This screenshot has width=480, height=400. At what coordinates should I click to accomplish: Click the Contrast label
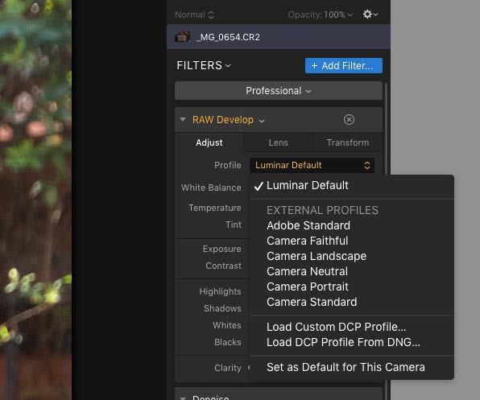pos(223,266)
